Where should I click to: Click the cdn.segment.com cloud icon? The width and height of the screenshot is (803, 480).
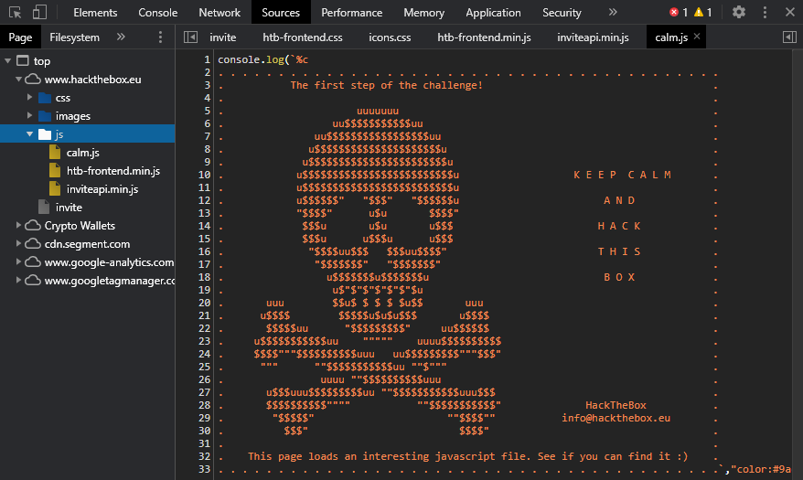33,244
